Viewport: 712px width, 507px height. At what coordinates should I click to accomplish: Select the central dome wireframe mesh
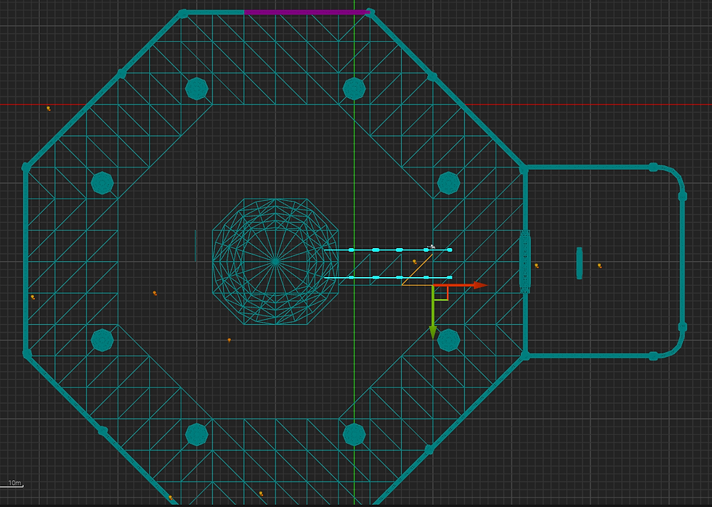(275, 261)
